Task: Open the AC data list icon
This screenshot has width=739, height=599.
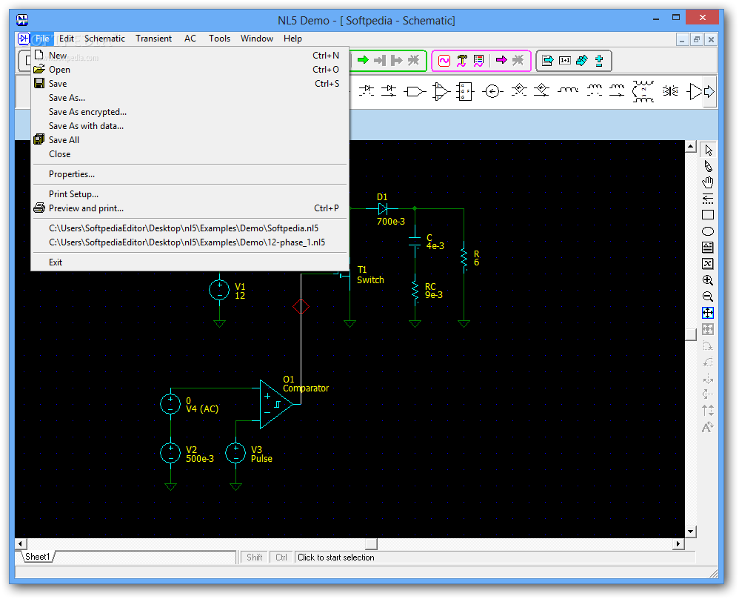Action: coord(479,61)
